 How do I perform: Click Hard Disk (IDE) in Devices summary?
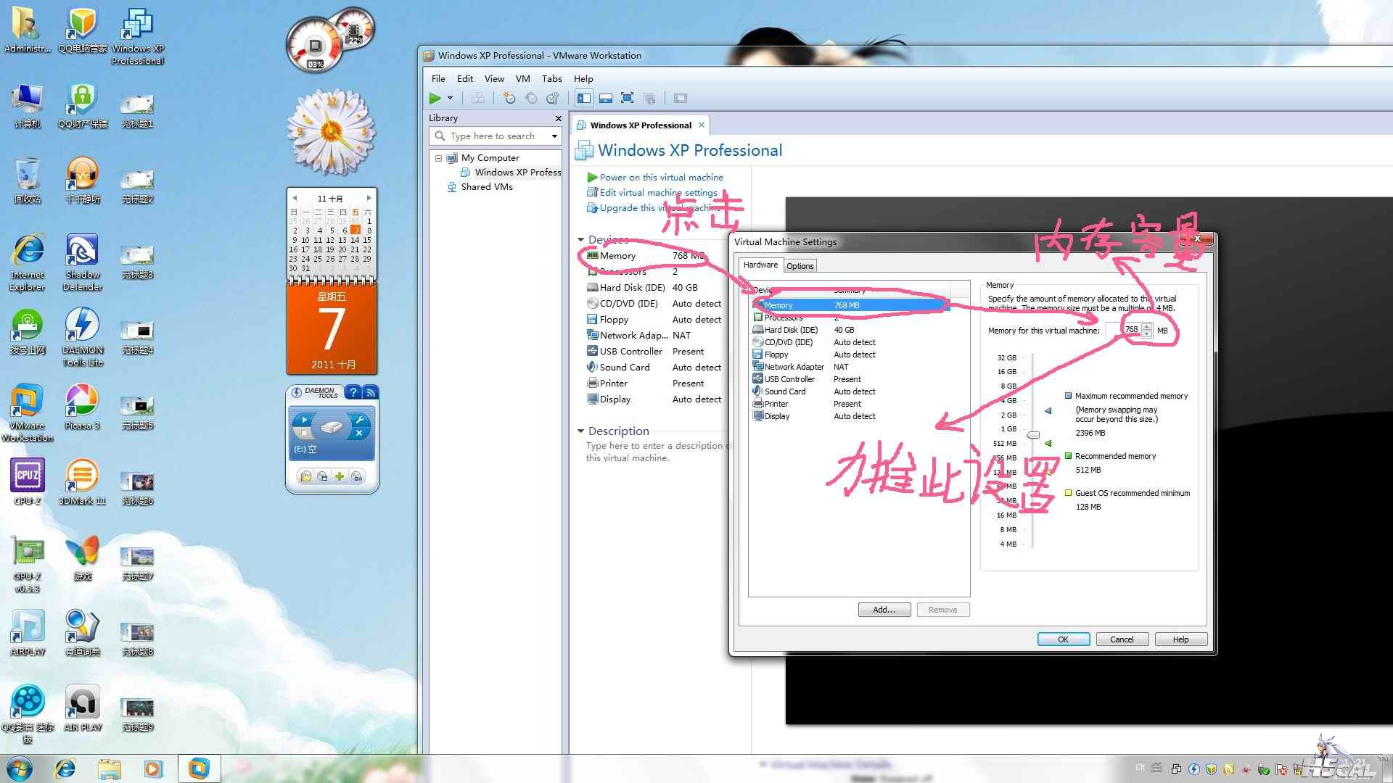click(632, 288)
